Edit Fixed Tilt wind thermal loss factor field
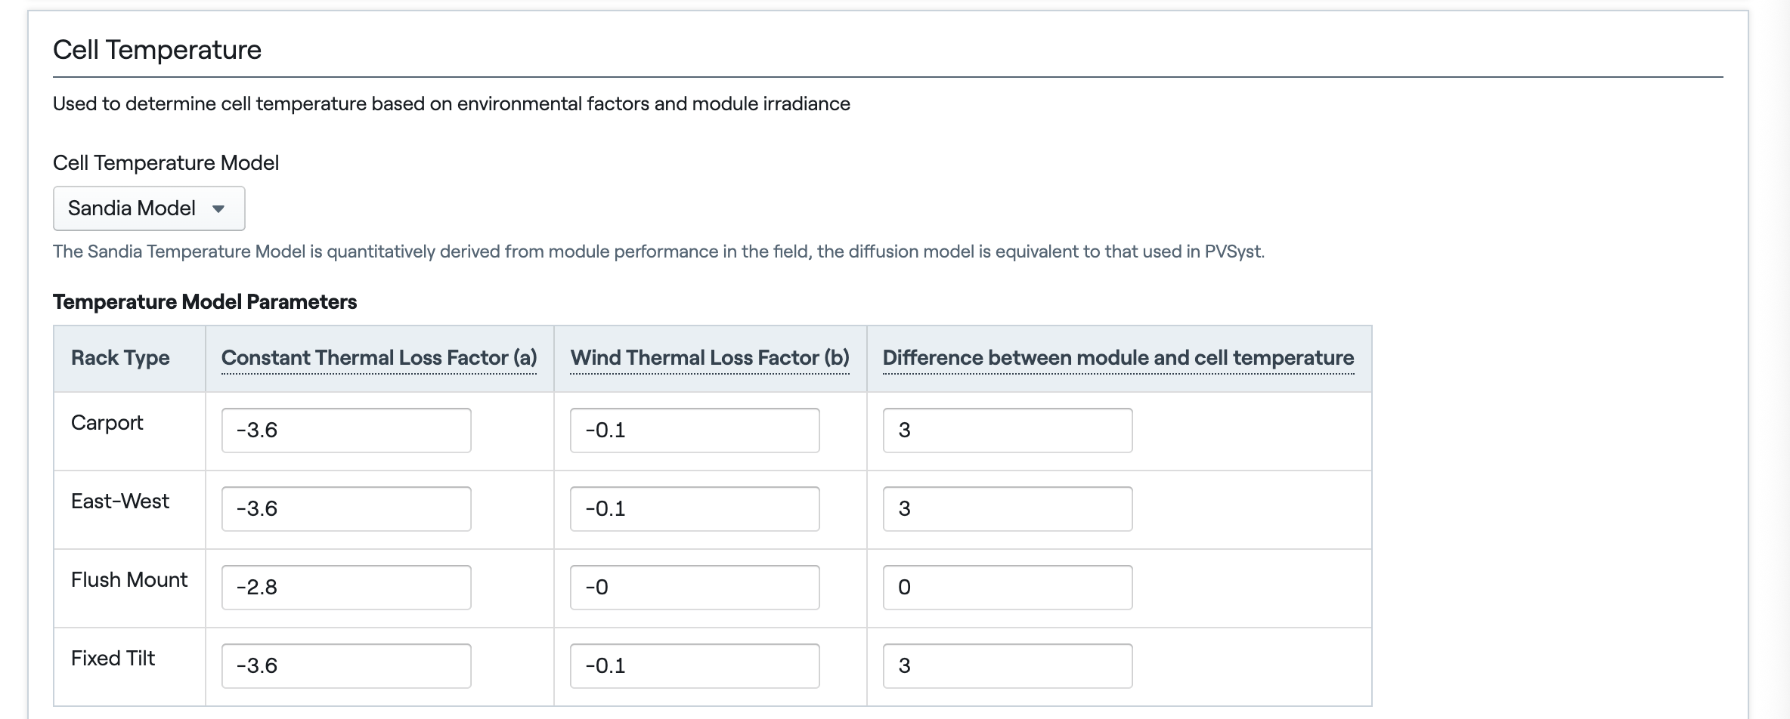Image resolution: width=1790 pixels, height=719 pixels. coord(695,666)
